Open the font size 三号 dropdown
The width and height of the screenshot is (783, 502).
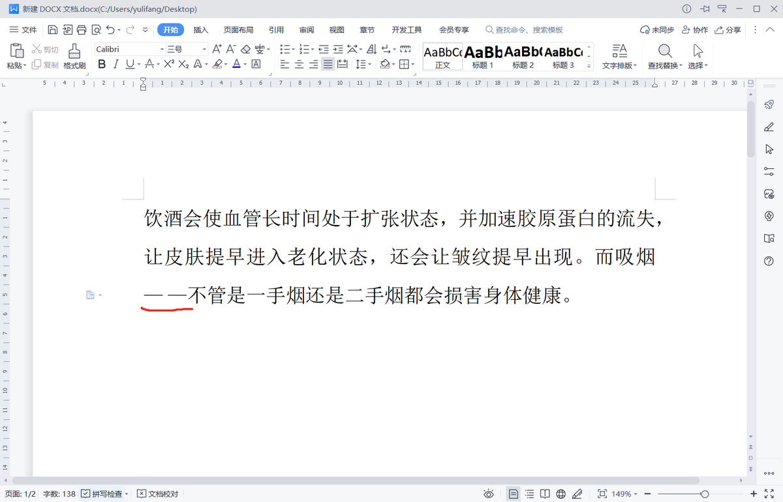tap(204, 50)
